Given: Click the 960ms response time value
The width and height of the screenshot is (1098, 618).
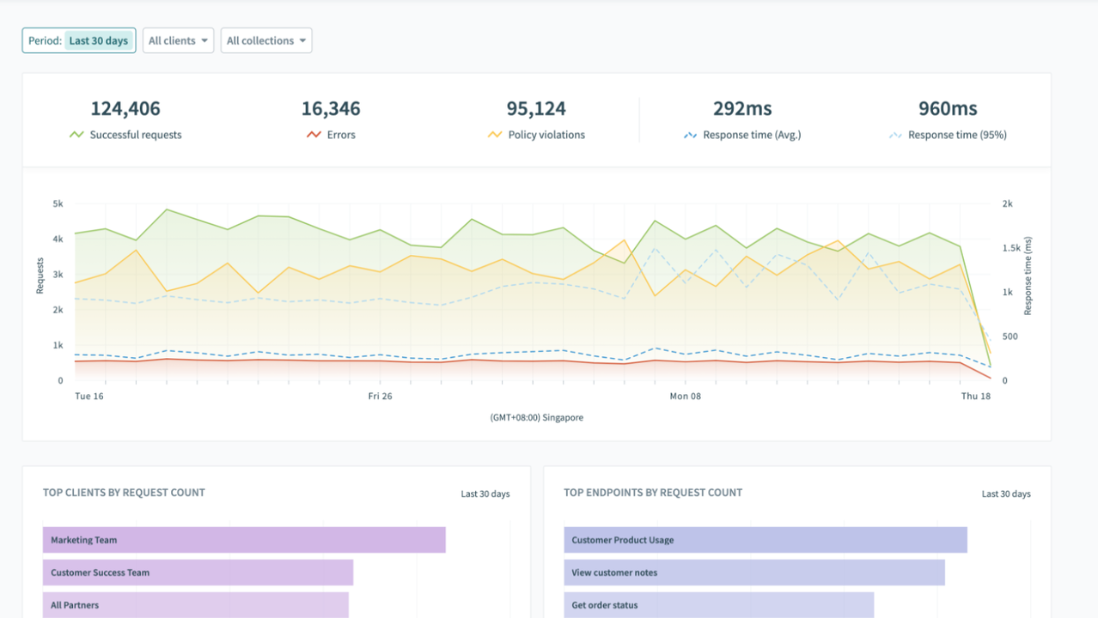Looking at the screenshot, I should 948,109.
